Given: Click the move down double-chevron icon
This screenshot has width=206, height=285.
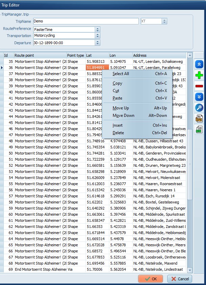Looking at the screenshot, I should pyautogui.click(x=199, y=97).
